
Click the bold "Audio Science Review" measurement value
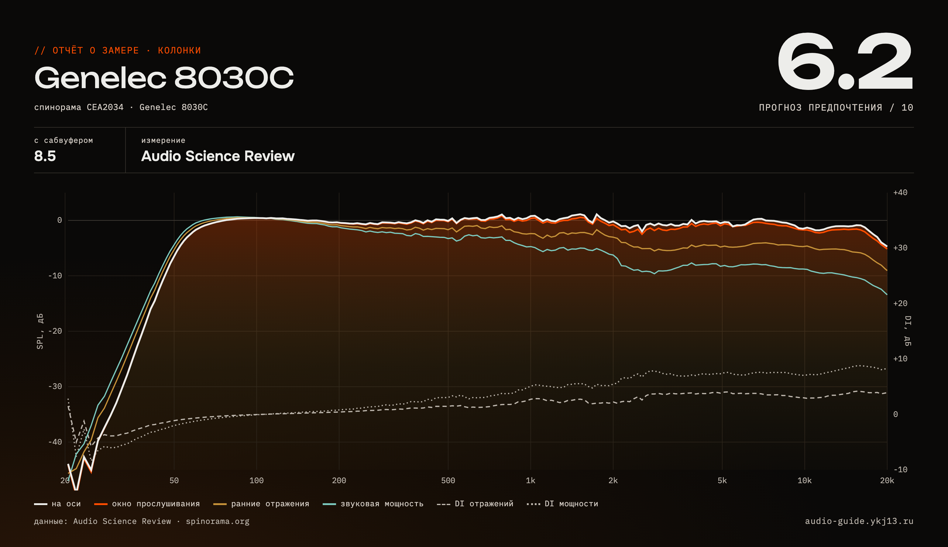coord(218,156)
